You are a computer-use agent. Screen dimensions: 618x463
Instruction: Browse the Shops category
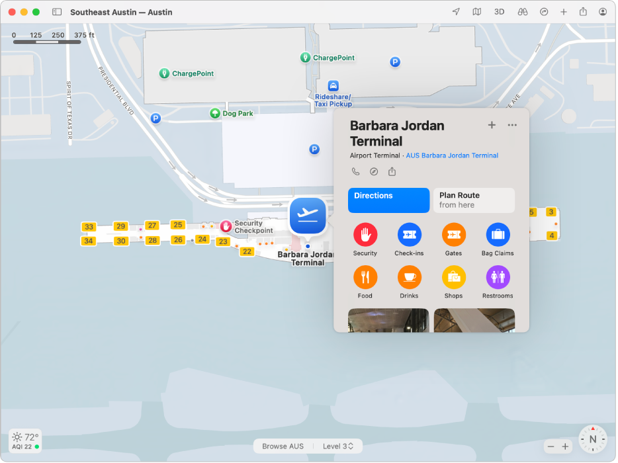(453, 282)
